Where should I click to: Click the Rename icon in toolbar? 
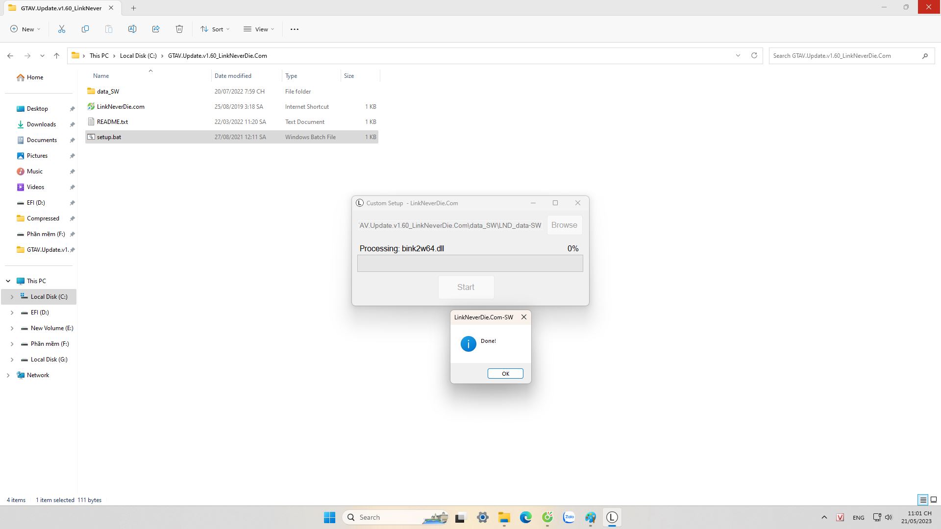pos(132,29)
